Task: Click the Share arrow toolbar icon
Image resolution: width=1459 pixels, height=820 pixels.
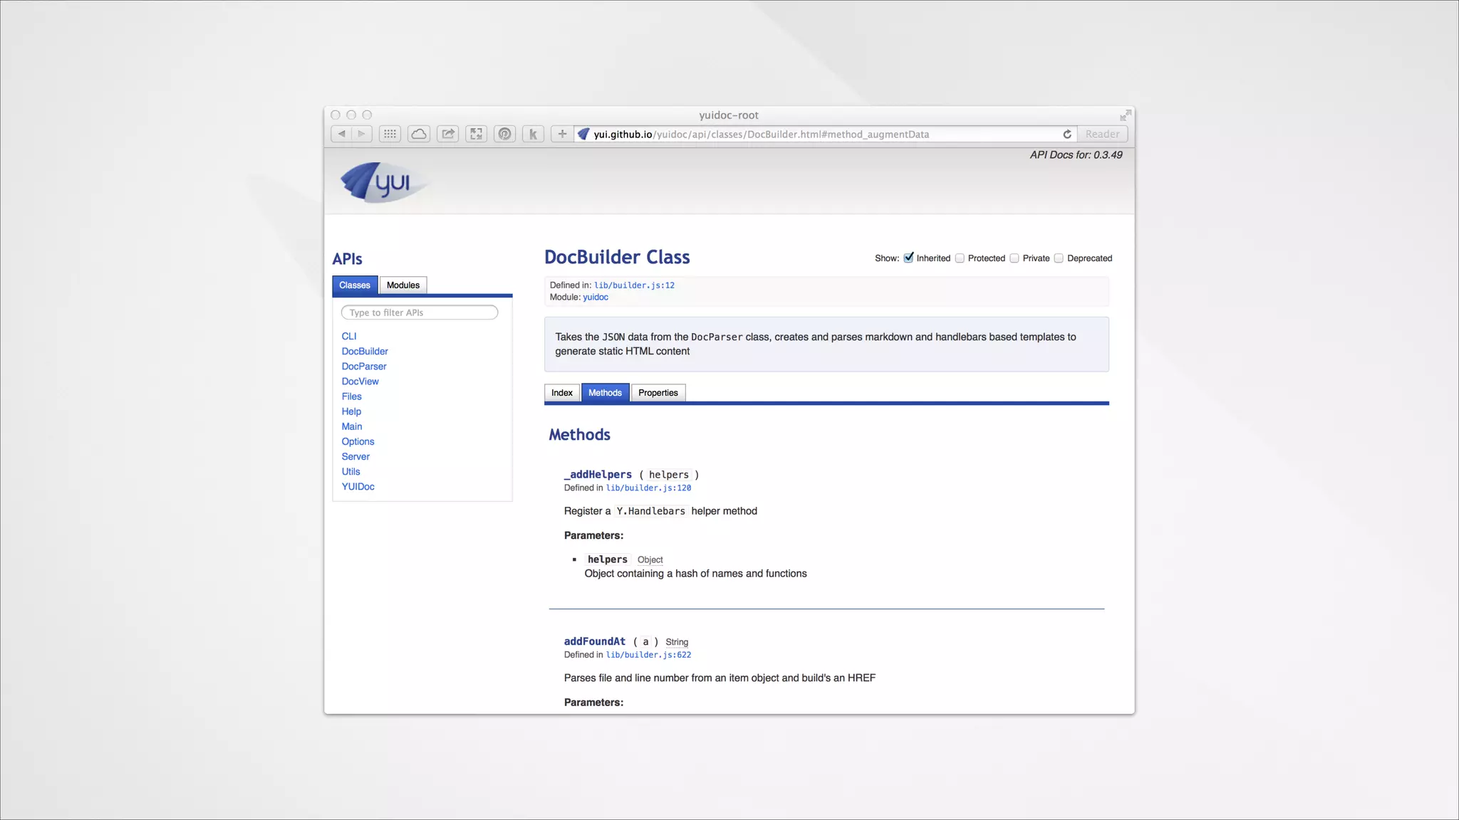Action: tap(447, 134)
